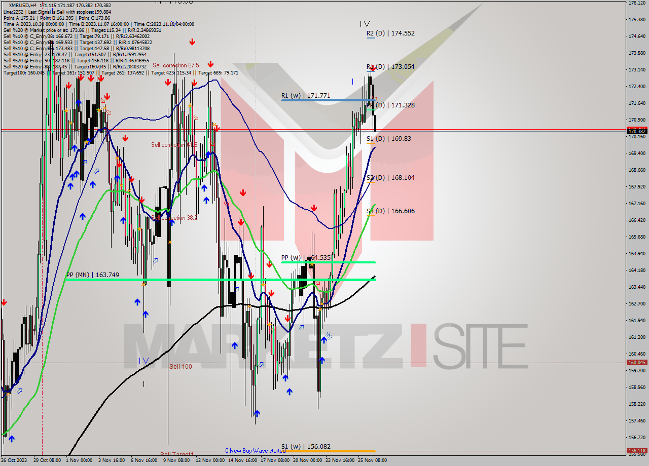
Task: Select the '3 Nov 16:00' time axis label
Action: click(x=112, y=460)
